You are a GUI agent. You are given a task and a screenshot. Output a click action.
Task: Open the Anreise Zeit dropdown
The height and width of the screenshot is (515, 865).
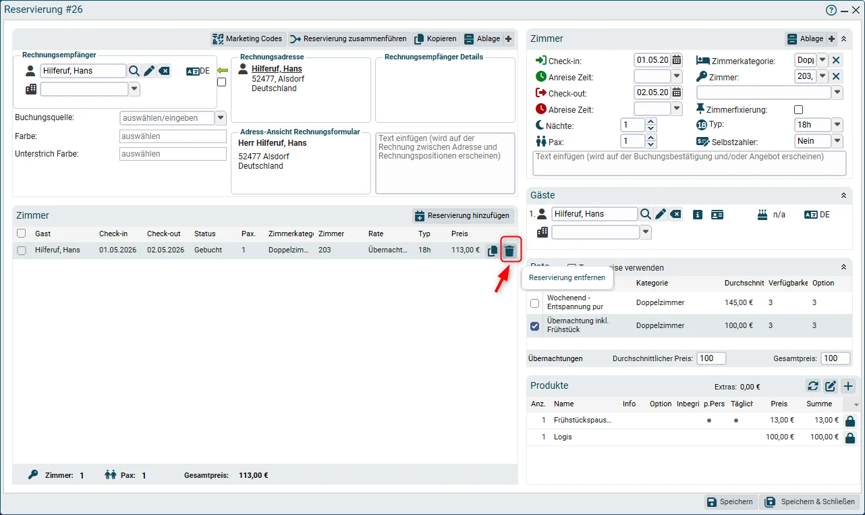point(677,76)
